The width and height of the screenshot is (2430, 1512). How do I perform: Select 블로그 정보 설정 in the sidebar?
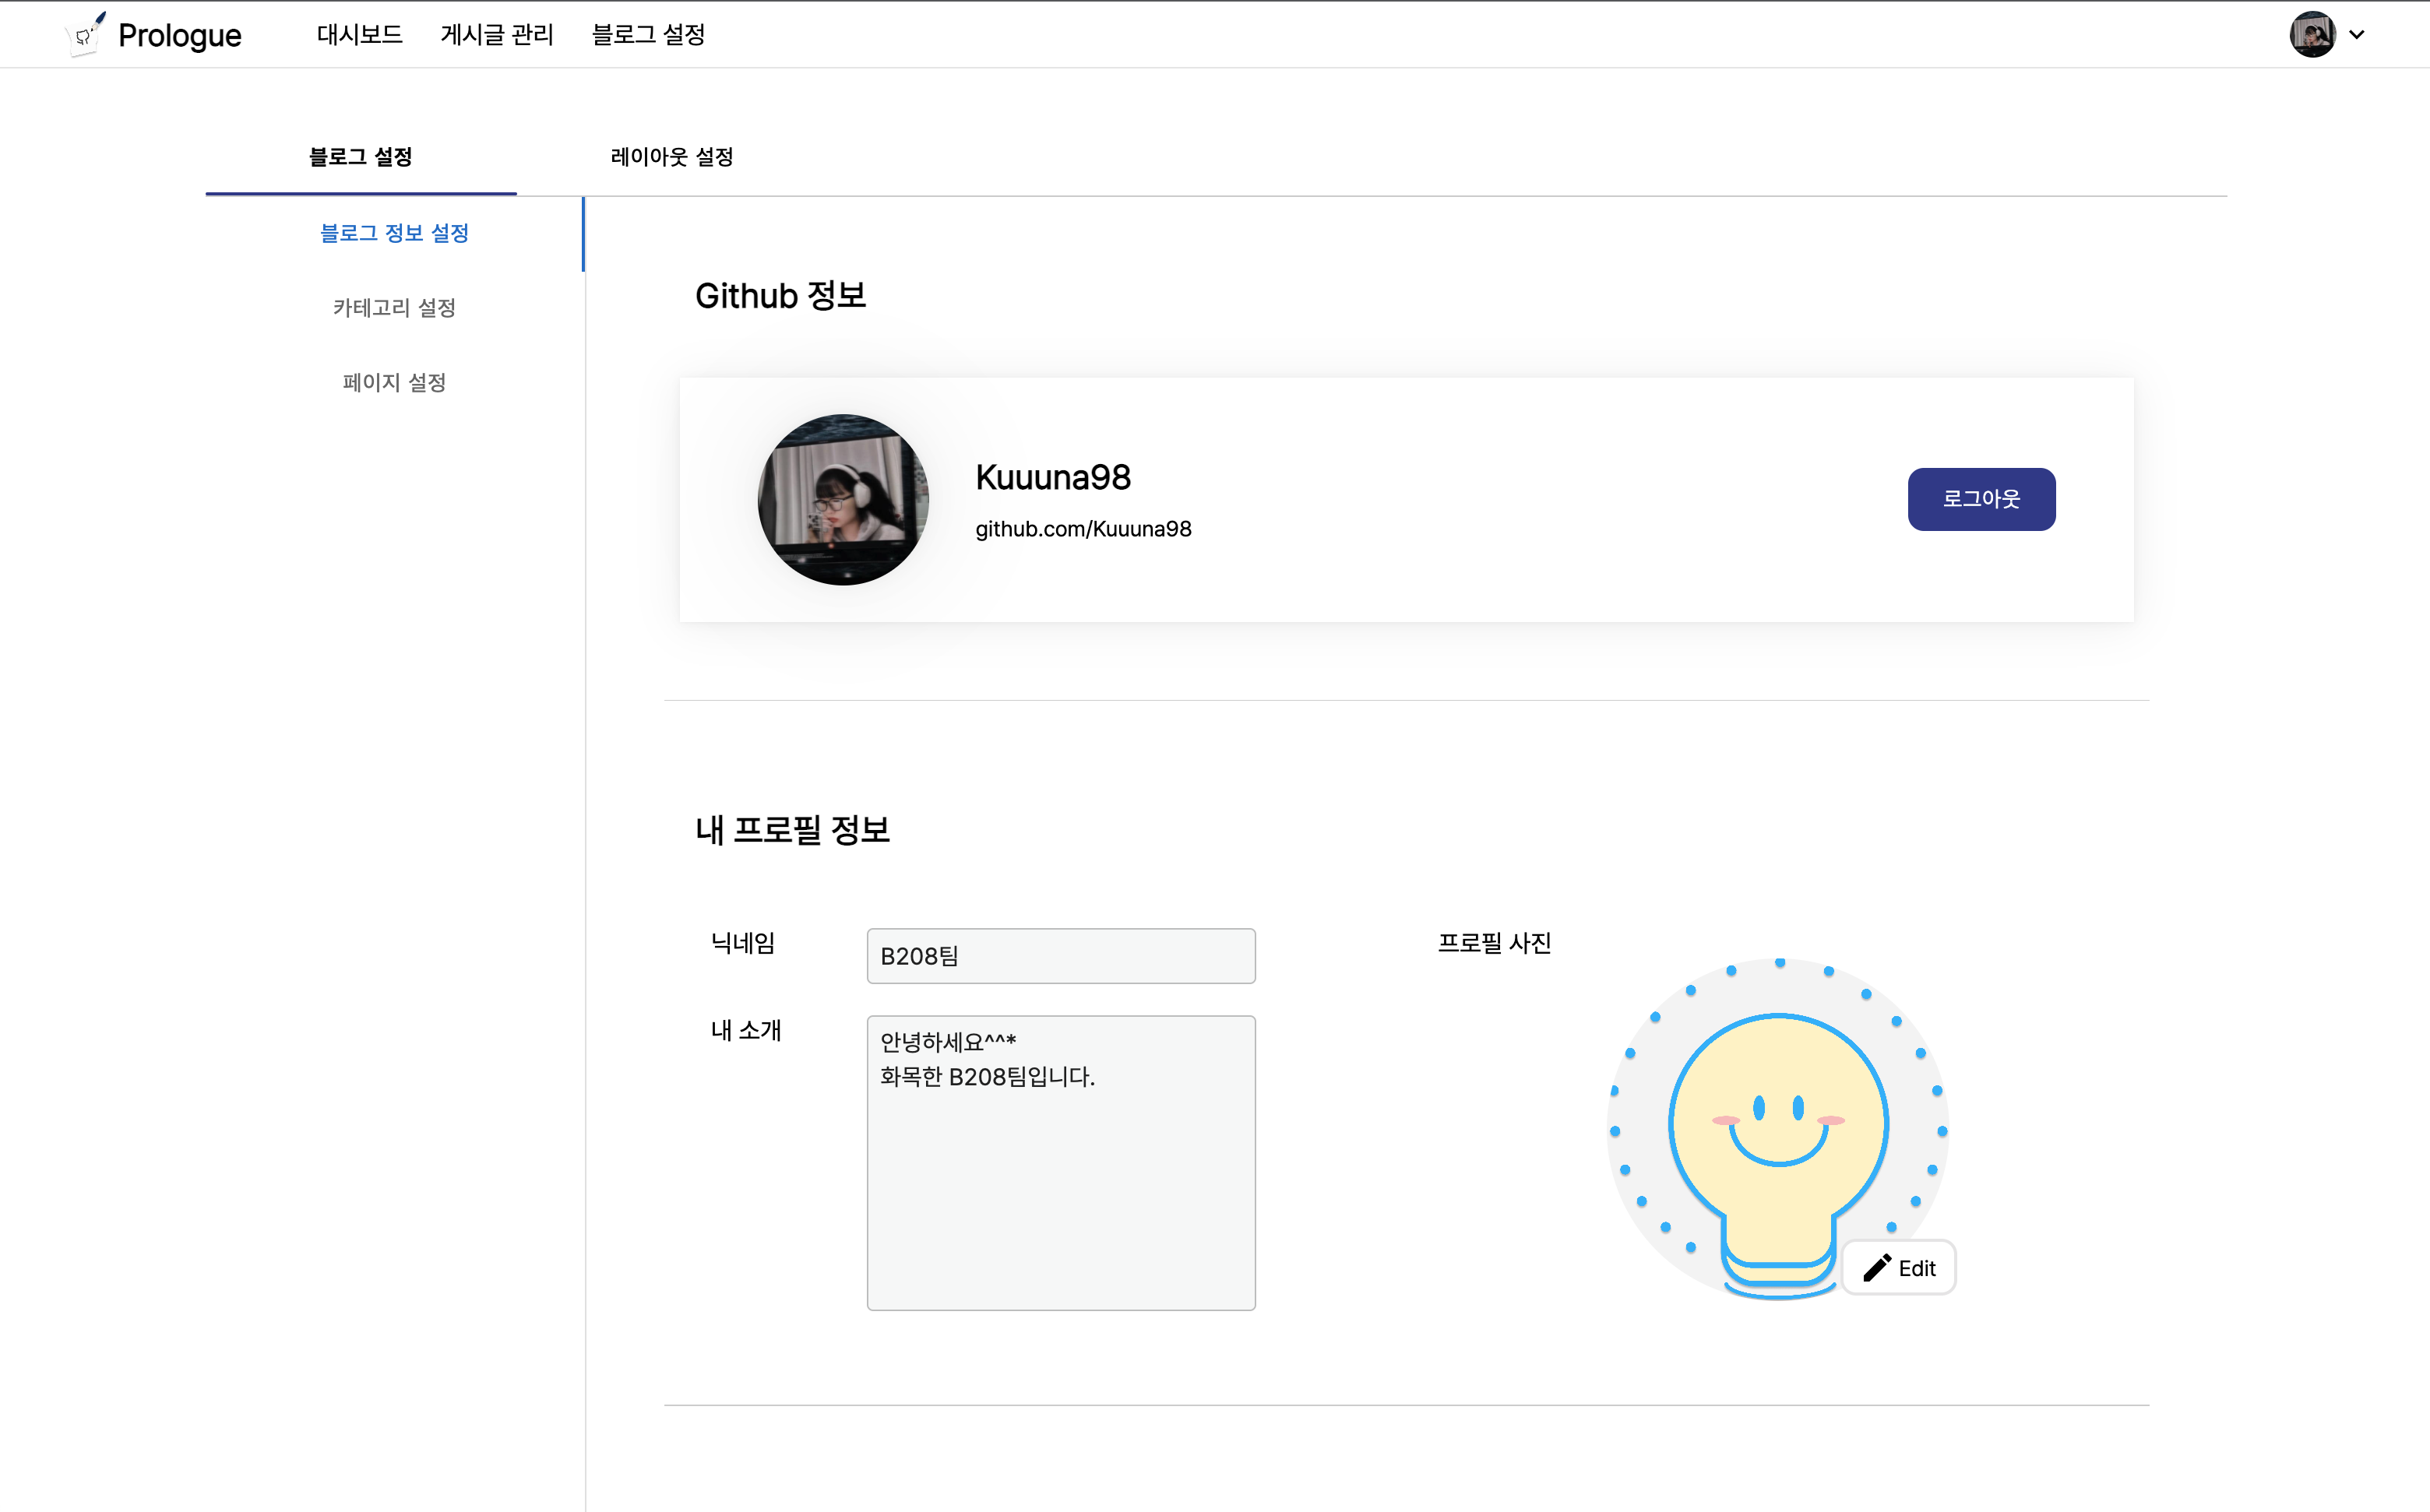pyautogui.click(x=394, y=233)
